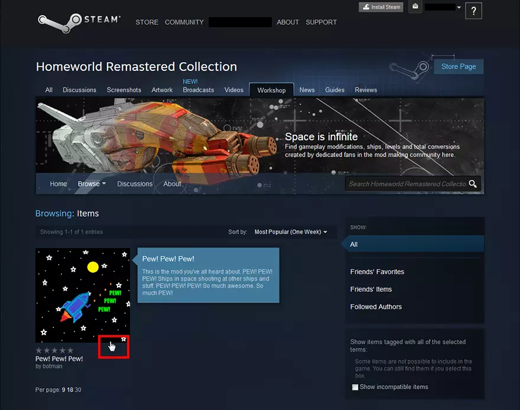Screen dimensions: 520x410
Task: Set 9 items per page
Action: coord(64,390)
